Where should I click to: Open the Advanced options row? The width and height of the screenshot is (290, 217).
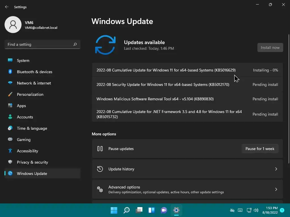[x=187, y=189]
